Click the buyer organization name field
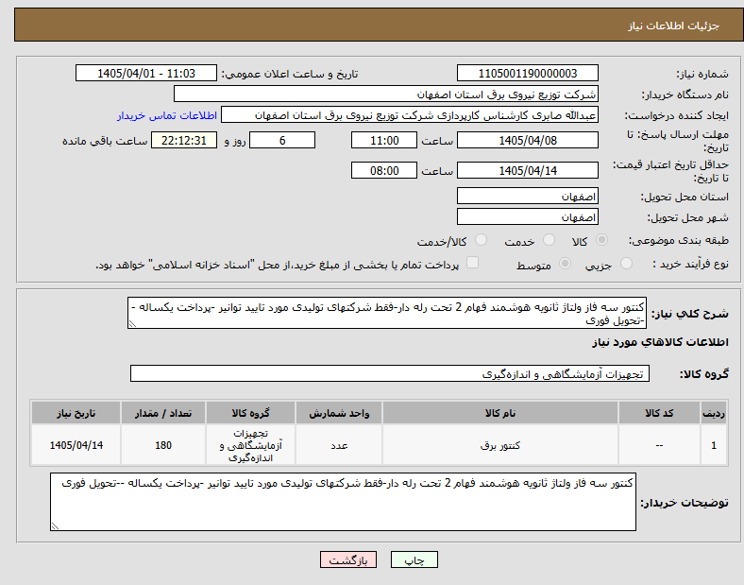 coord(386,94)
